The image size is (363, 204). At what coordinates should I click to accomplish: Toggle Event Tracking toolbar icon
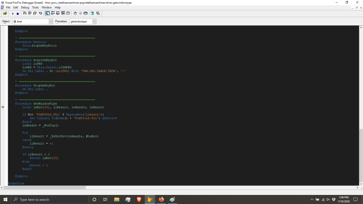coord(98,14)
